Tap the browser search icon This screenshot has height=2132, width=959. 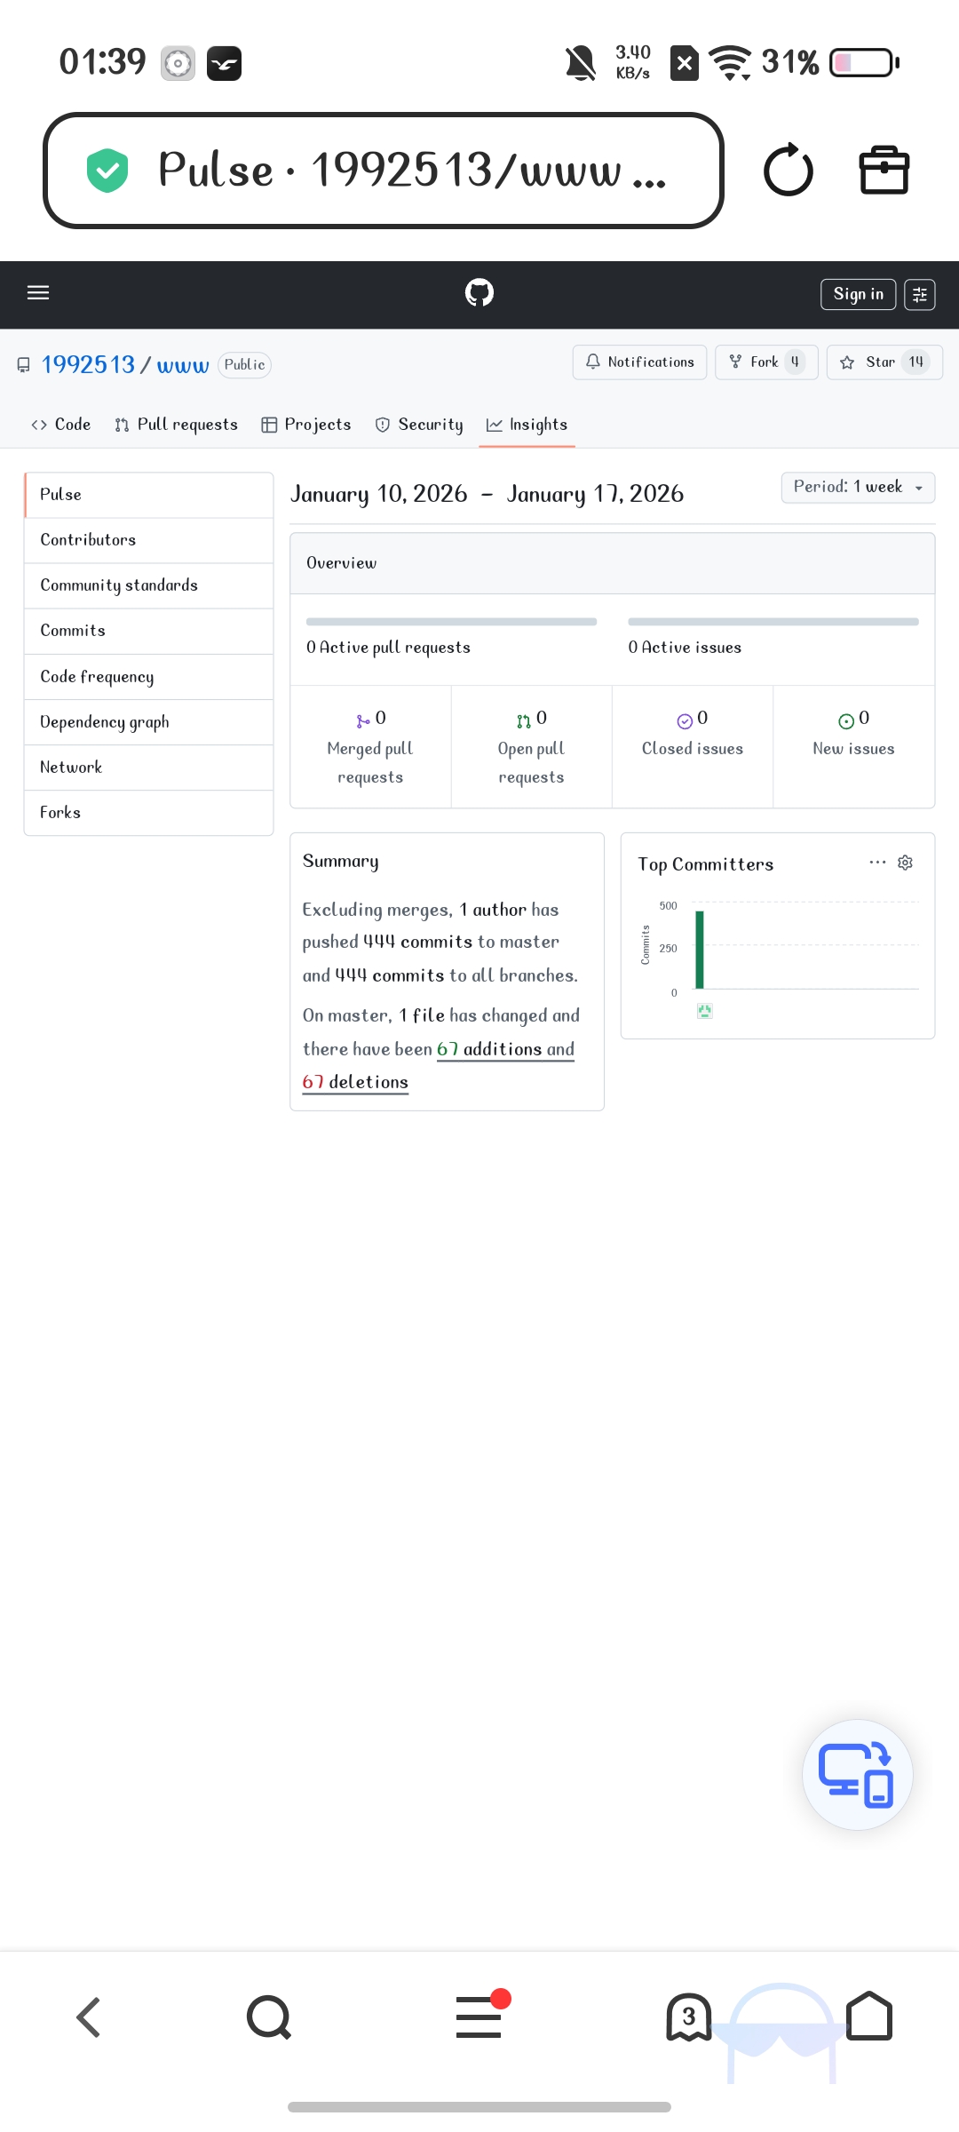tap(269, 2017)
